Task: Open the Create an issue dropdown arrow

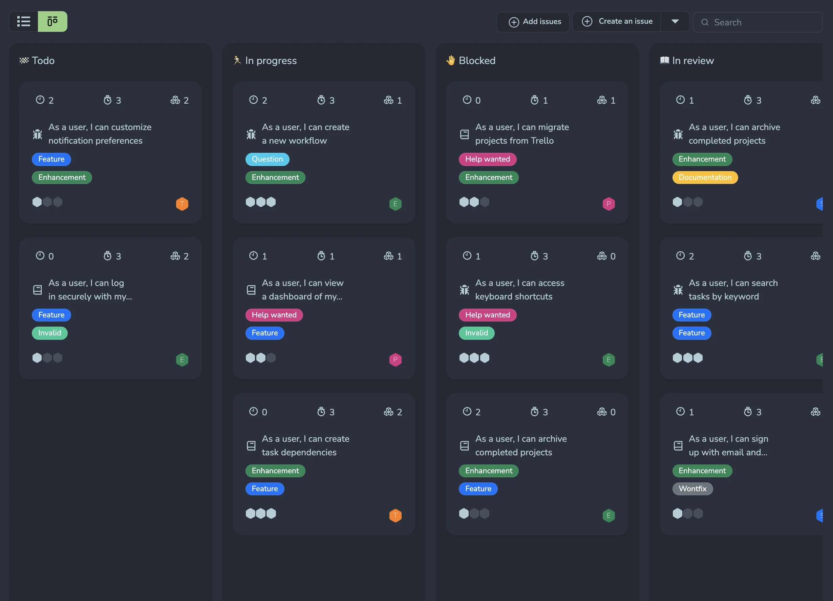Action: point(675,21)
